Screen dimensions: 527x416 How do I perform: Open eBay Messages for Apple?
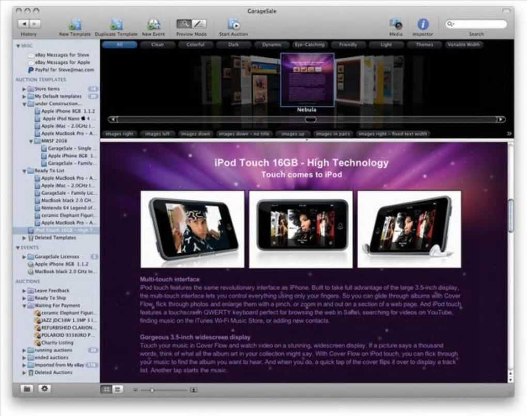pyautogui.click(x=59, y=62)
